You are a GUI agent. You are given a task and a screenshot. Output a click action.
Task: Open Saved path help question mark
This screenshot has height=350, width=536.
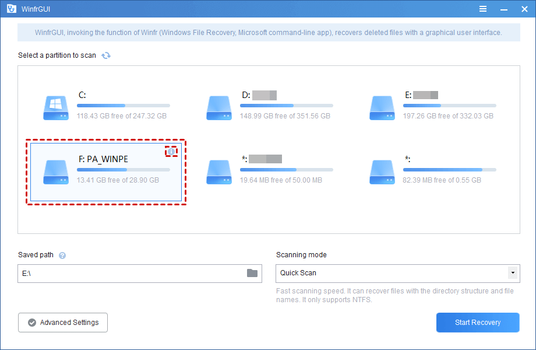(62, 256)
